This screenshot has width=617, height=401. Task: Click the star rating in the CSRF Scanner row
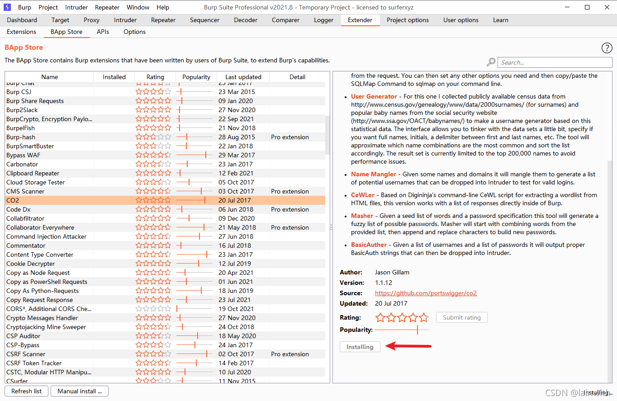[153, 354]
